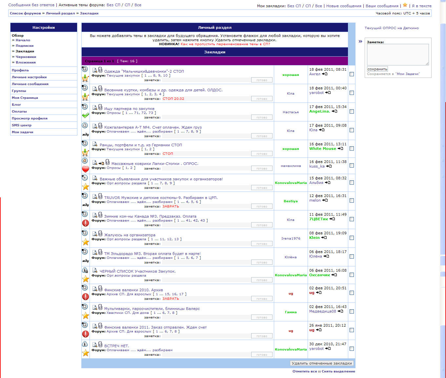The height and width of the screenshot is (378, 446).
Task: Click the red heart icon beside Массажные коврики
Action: tap(85, 169)
